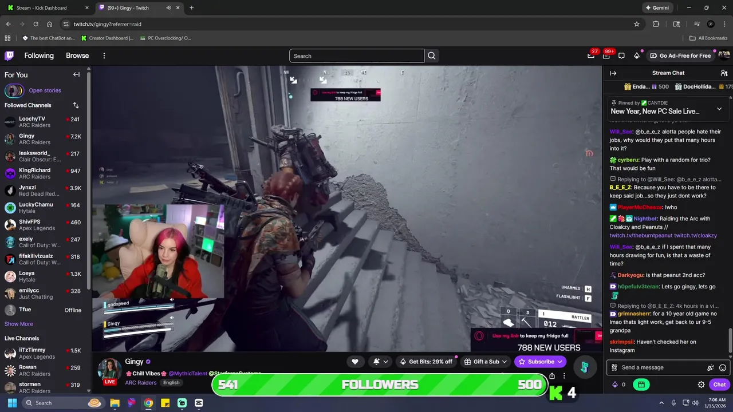Show hidden system tray icons

(x=661, y=403)
